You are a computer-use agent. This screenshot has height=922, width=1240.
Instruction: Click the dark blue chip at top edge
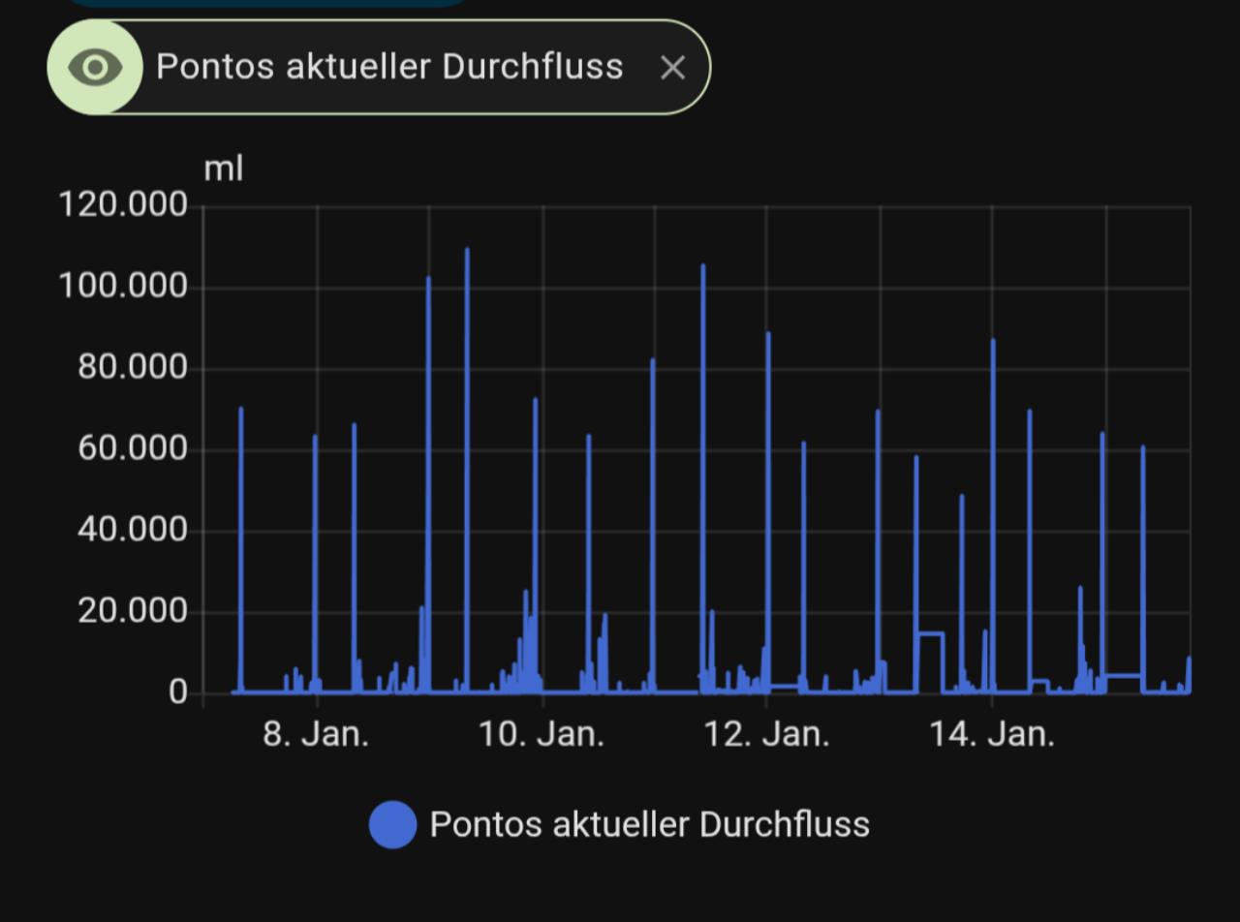[x=266, y=3]
